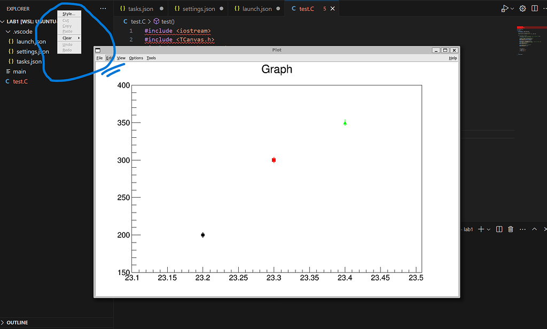Select tasks.json in the Explorer
547x329 pixels.
click(x=30, y=61)
